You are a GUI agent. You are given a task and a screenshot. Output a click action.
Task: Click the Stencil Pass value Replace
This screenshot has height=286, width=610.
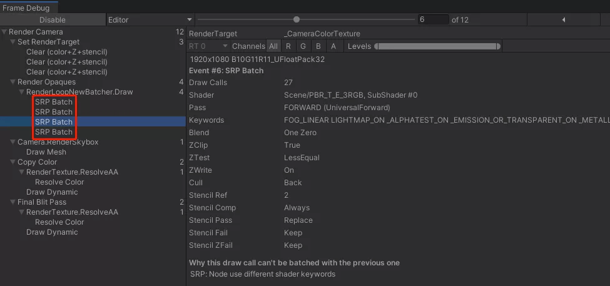tap(298, 220)
